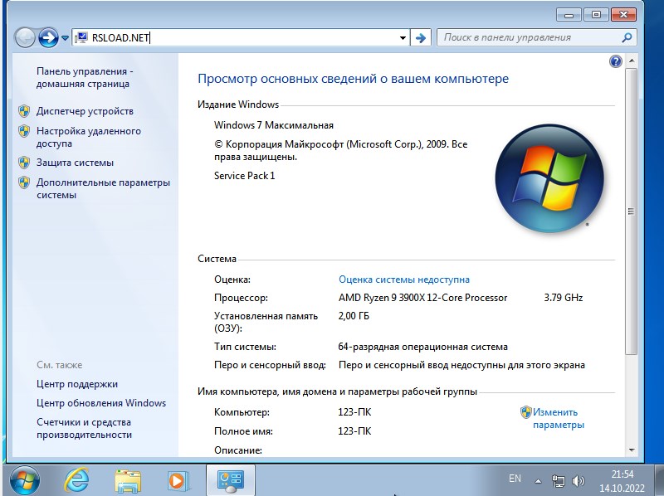Image resolution: width=664 pixels, height=496 pixels.
Task: Click the computer icon in the address bar
Action: click(81, 37)
